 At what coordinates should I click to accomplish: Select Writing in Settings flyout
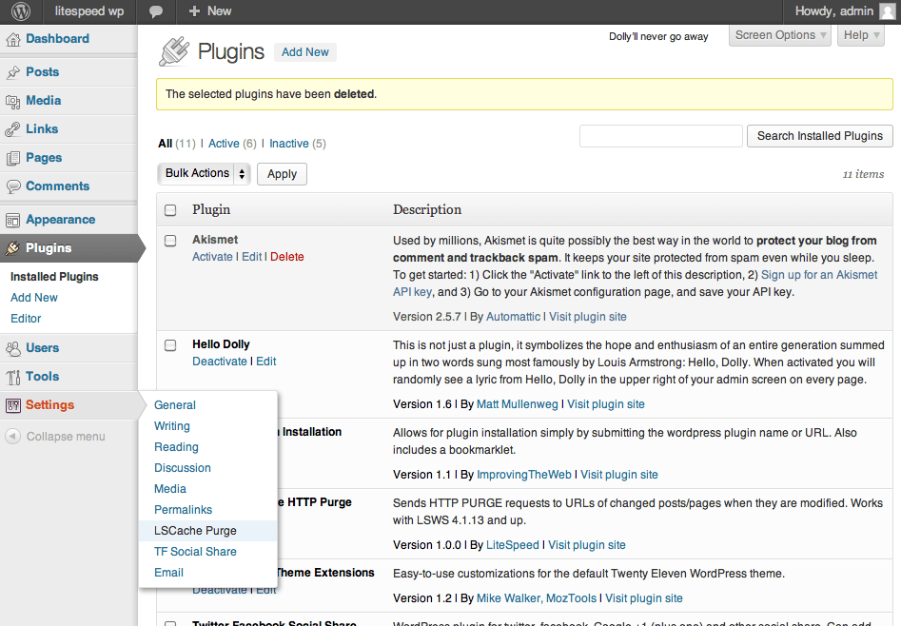[172, 426]
